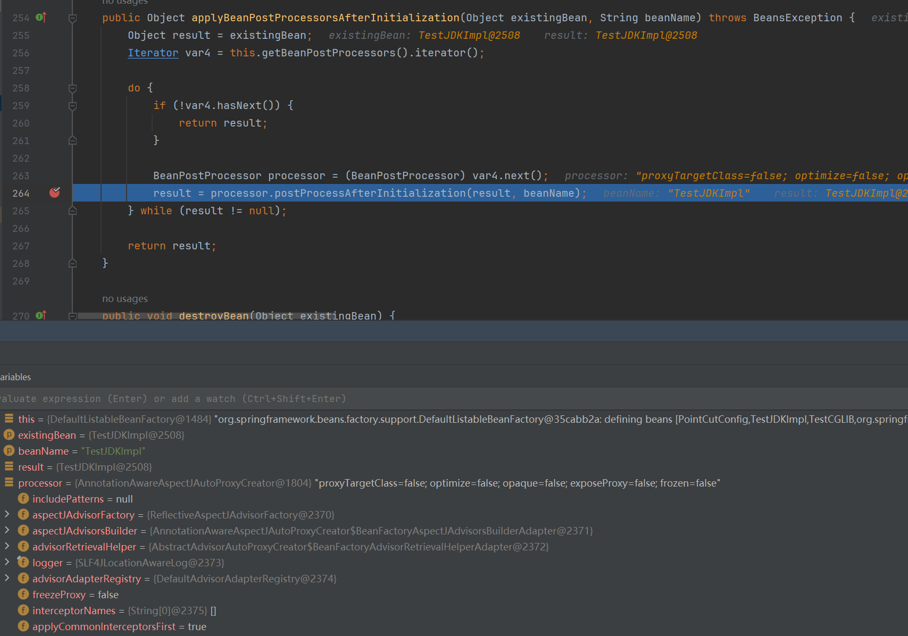Screen dimensions: 908x636
Task: Click the override gutter icon on line 270
Action: tap(41, 316)
